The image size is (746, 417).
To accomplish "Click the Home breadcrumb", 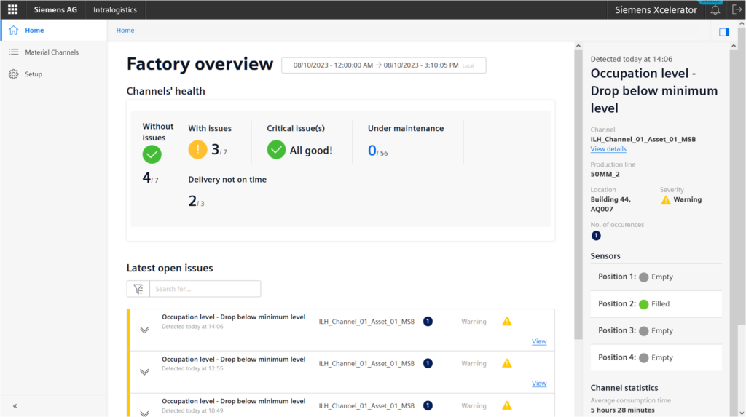I will point(125,30).
